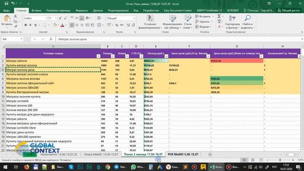The width and height of the screenshot is (304, 171).
Task: Click the Name Box showing A4
Action: point(12,39)
